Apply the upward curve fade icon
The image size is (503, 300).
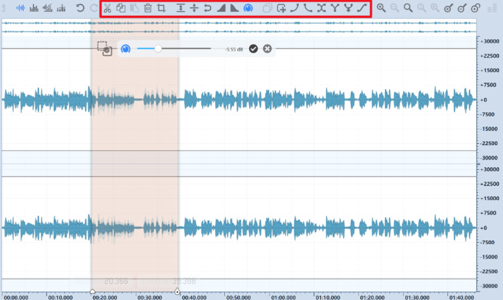[x=294, y=8]
